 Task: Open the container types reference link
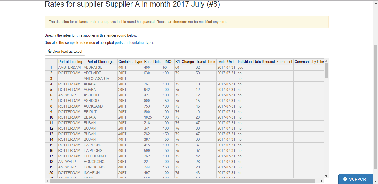[x=142, y=43]
